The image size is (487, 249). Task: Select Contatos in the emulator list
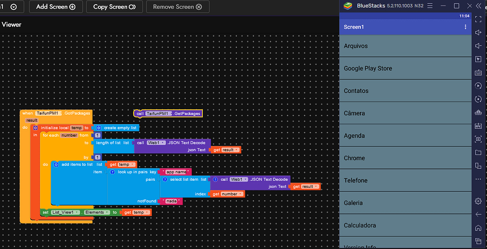pyautogui.click(x=406, y=90)
